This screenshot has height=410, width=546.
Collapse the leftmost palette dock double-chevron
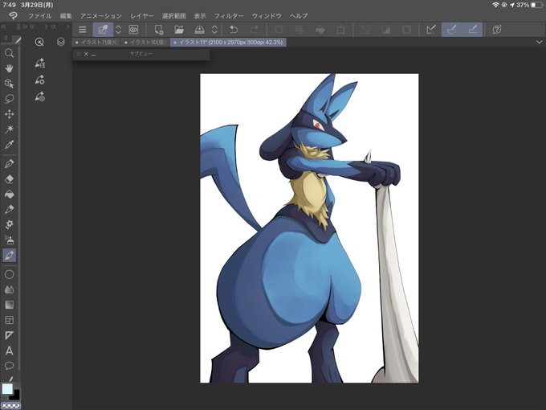click(x=3, y=27)
